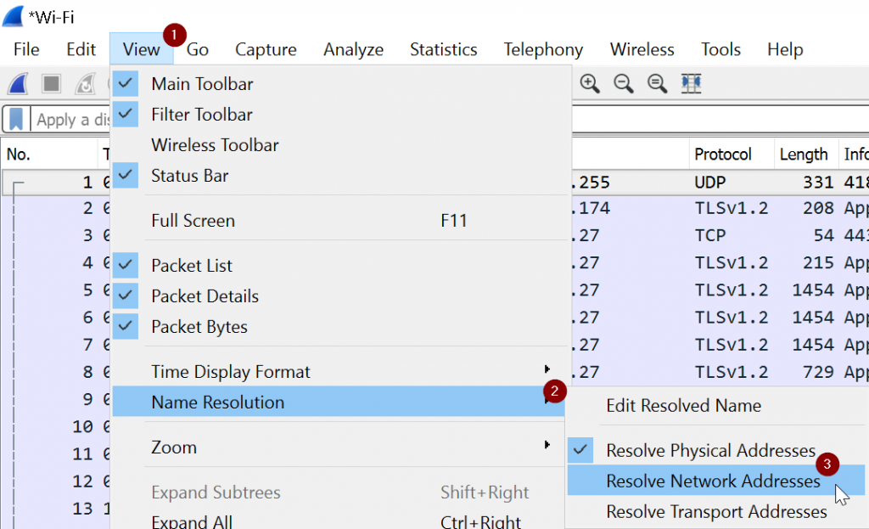Screen dimensions: 869x529
Task: Open the Statistics menu
Action: point(443,49)
